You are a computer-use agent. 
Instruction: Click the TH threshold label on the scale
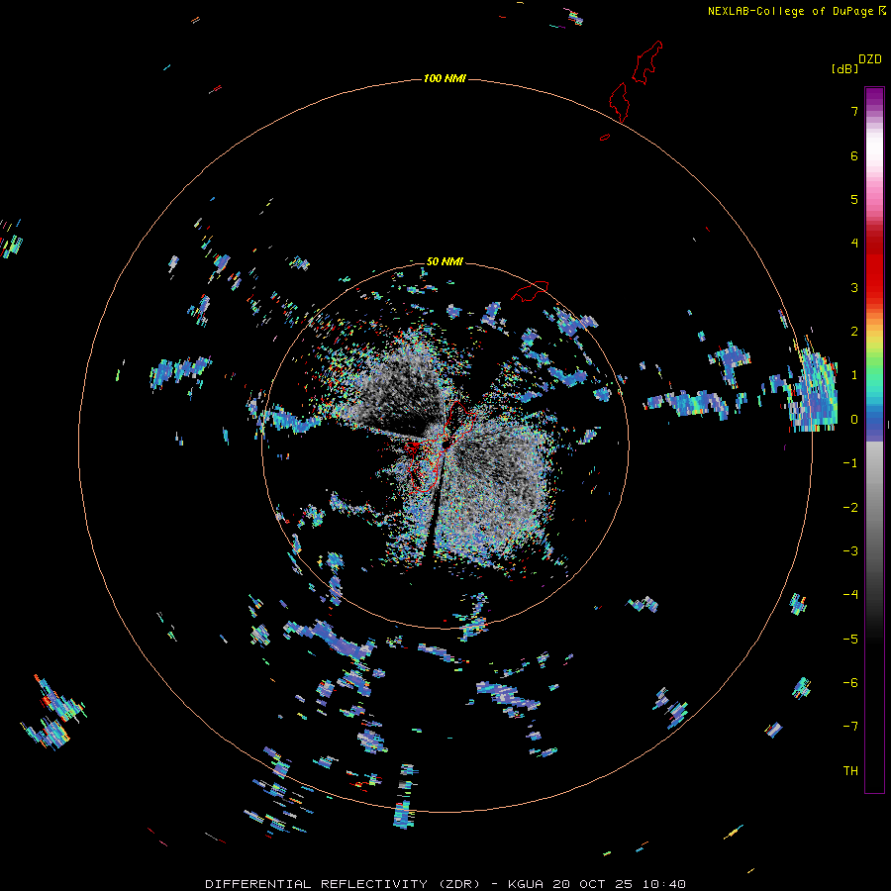(850, 770)
